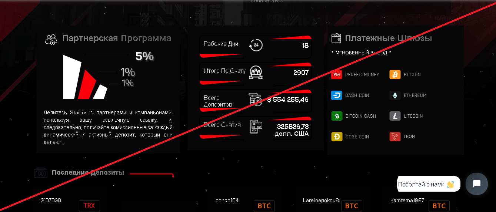Select the BTC badge for Lareinepokou8

point(352,206)
